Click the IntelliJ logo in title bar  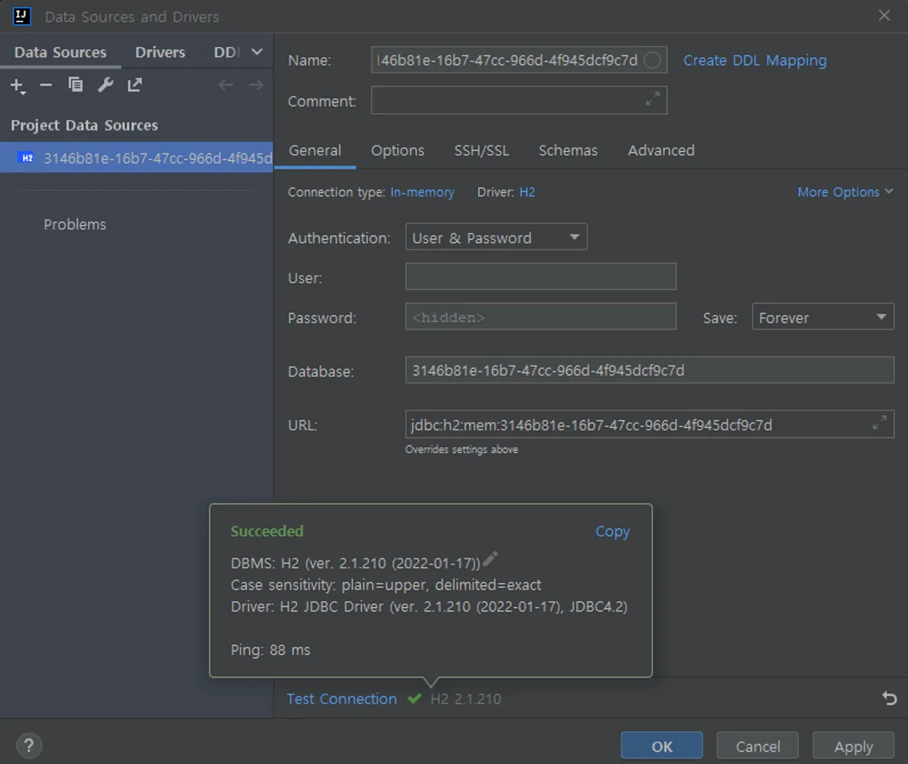(x=22, y=16)
